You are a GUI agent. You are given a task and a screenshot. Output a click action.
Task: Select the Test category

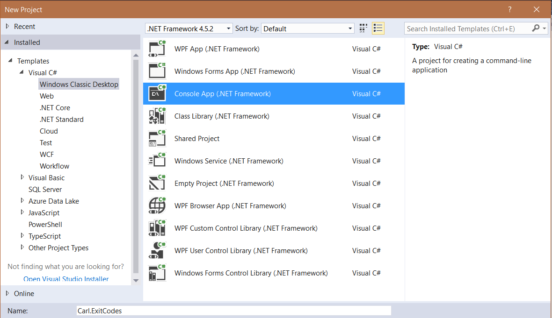tap(46, 143)
